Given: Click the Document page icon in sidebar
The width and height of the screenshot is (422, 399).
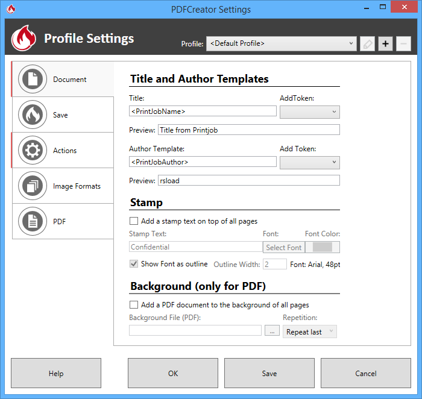Looking at the screenshot, I should click(33, 79).
